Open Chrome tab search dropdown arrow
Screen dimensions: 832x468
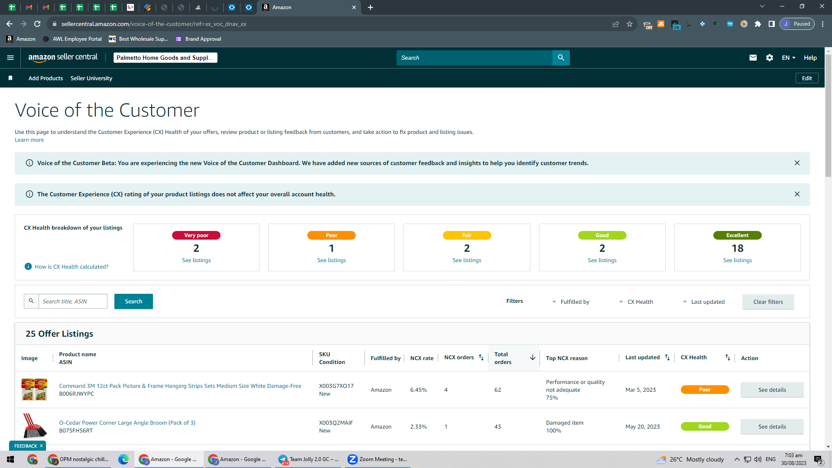click(x=762, y=6)
